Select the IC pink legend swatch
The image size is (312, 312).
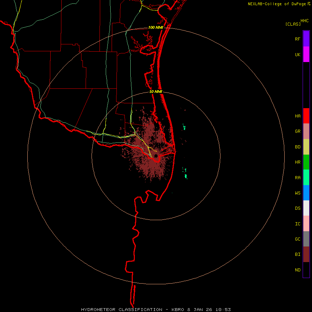306,224
